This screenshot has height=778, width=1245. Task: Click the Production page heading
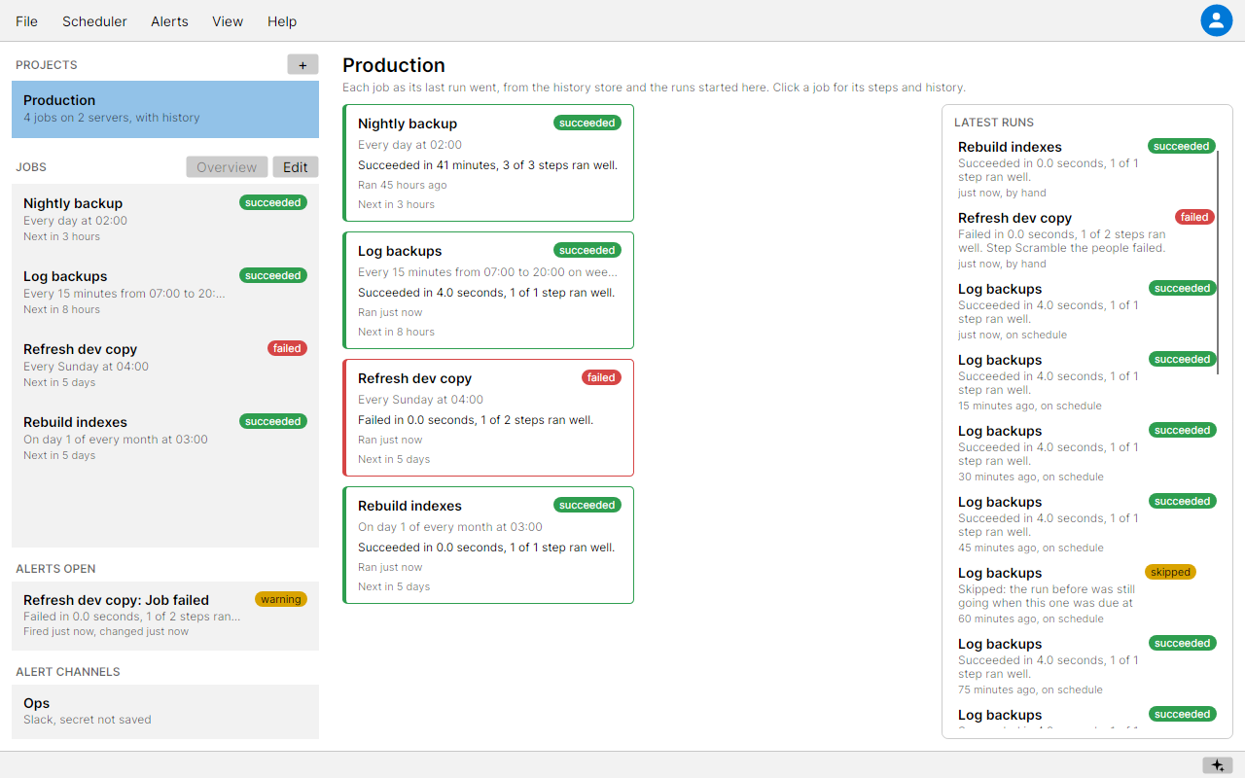(394, 65)
